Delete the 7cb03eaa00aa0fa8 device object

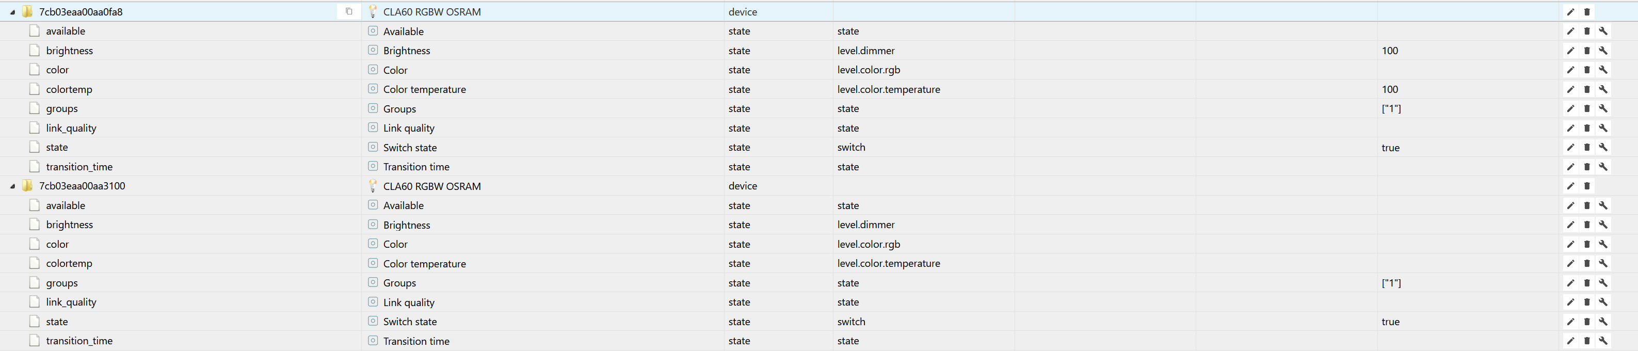pos(1587,12)
